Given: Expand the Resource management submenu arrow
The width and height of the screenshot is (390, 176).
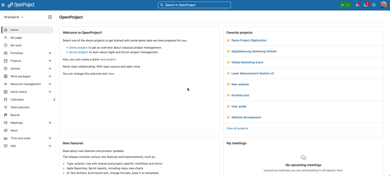Looking at the screenshot, I should tap(50, 84).
